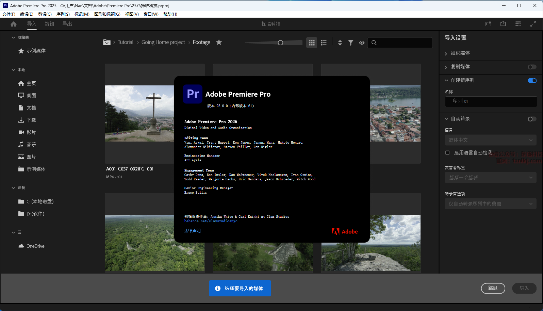Collapse the 本地 sidebar group
543x311 pixels.
tap(14, 70)
